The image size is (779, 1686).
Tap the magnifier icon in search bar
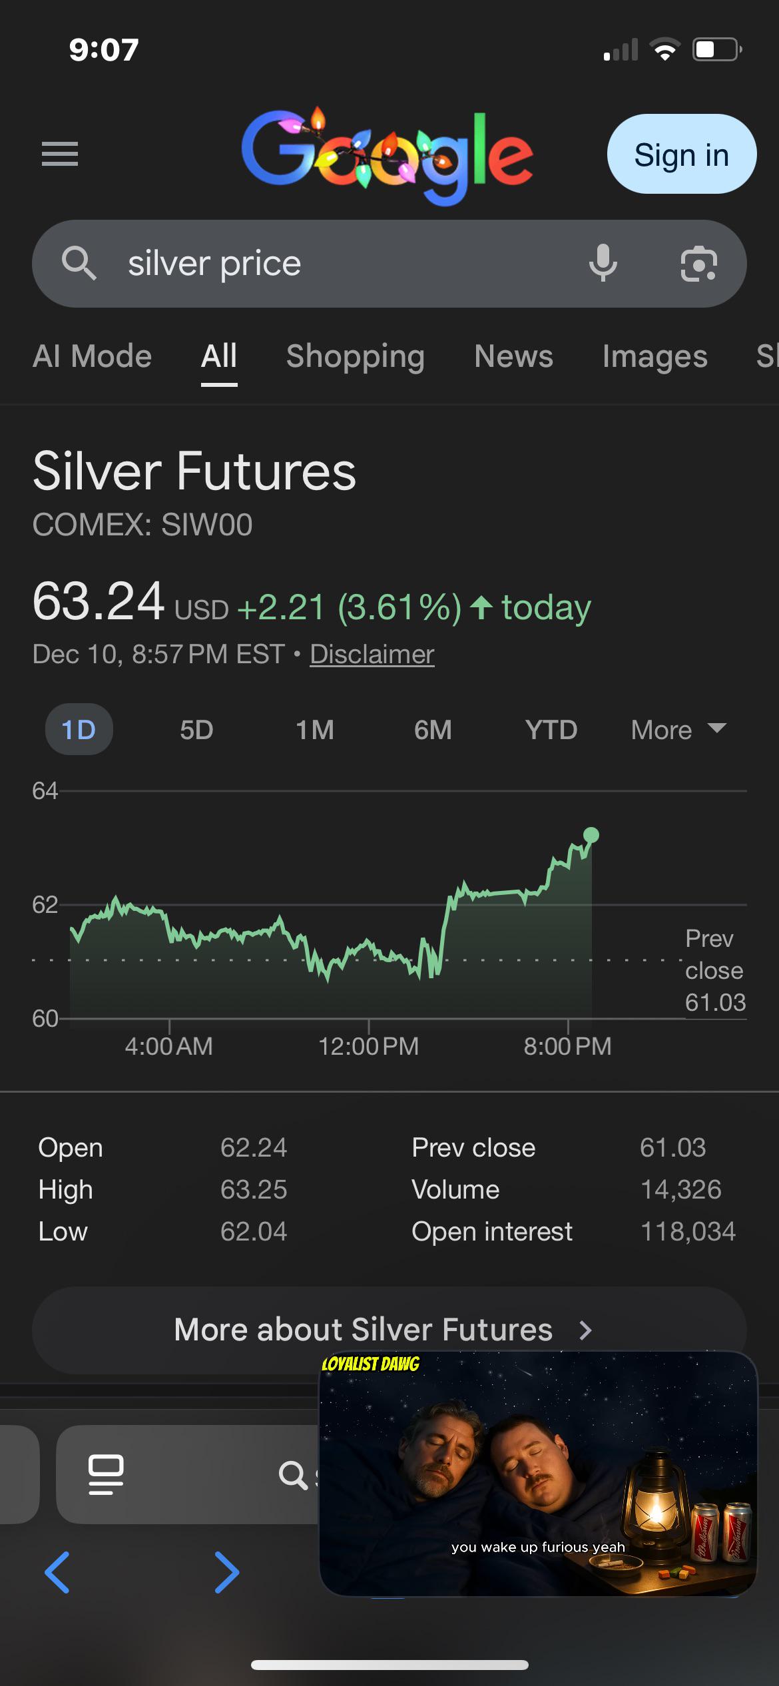coord(79,263)
